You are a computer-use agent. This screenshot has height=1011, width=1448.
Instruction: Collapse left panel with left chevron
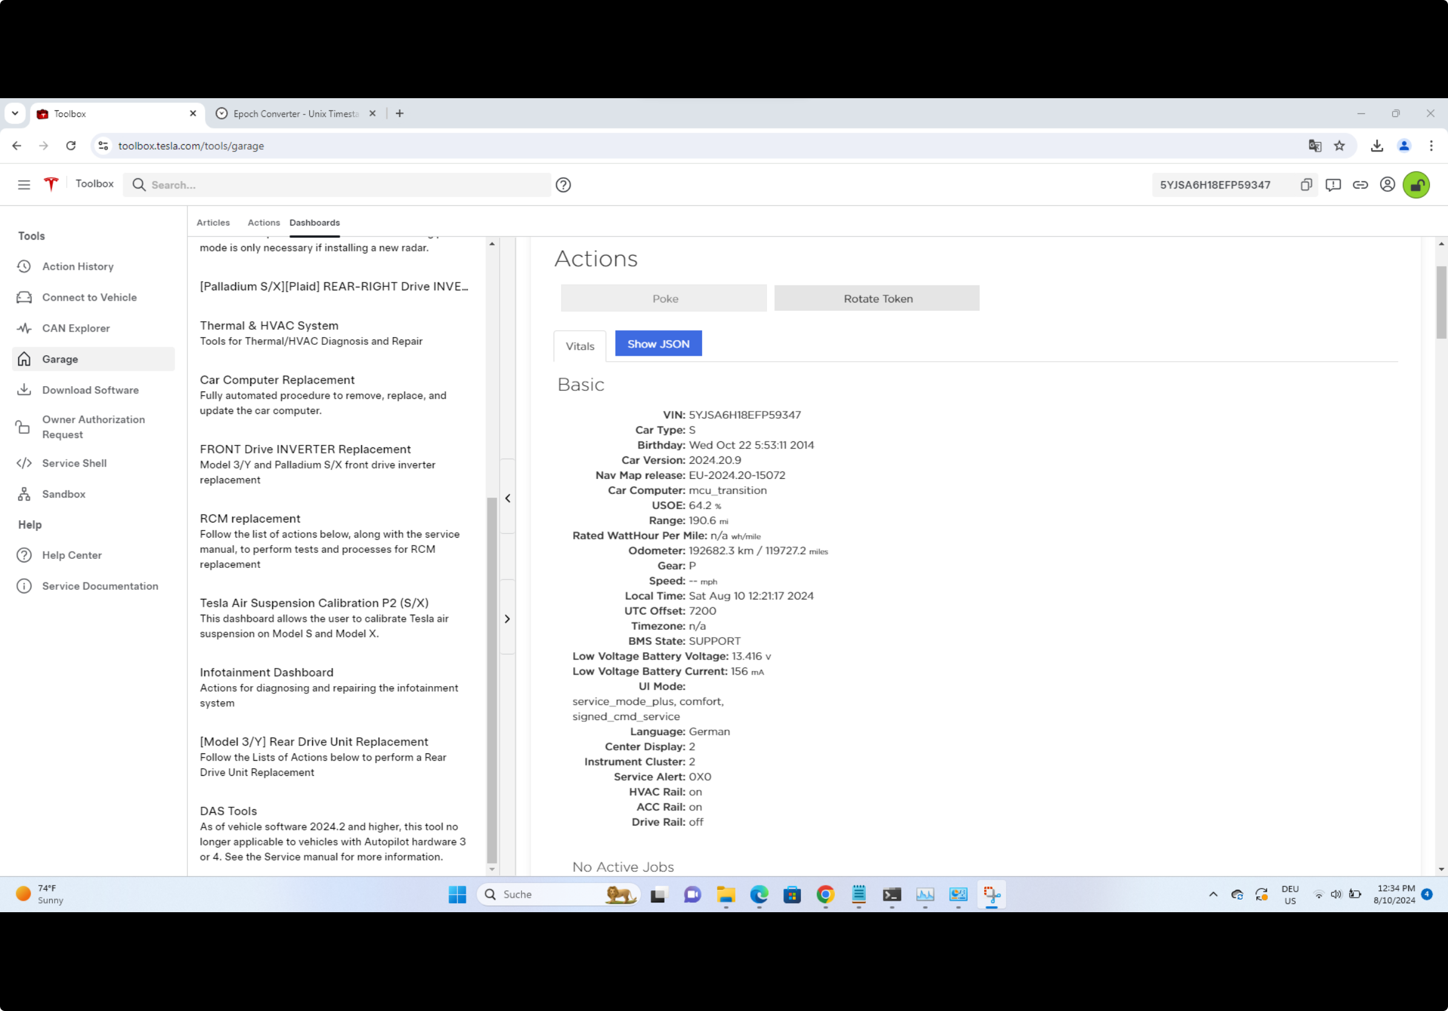[x=508, y=499]
